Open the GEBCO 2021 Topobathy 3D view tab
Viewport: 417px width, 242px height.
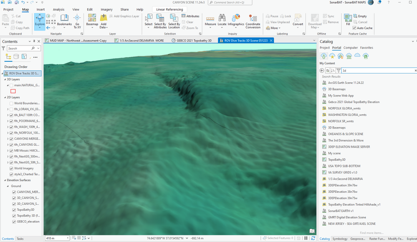point(195,40)
